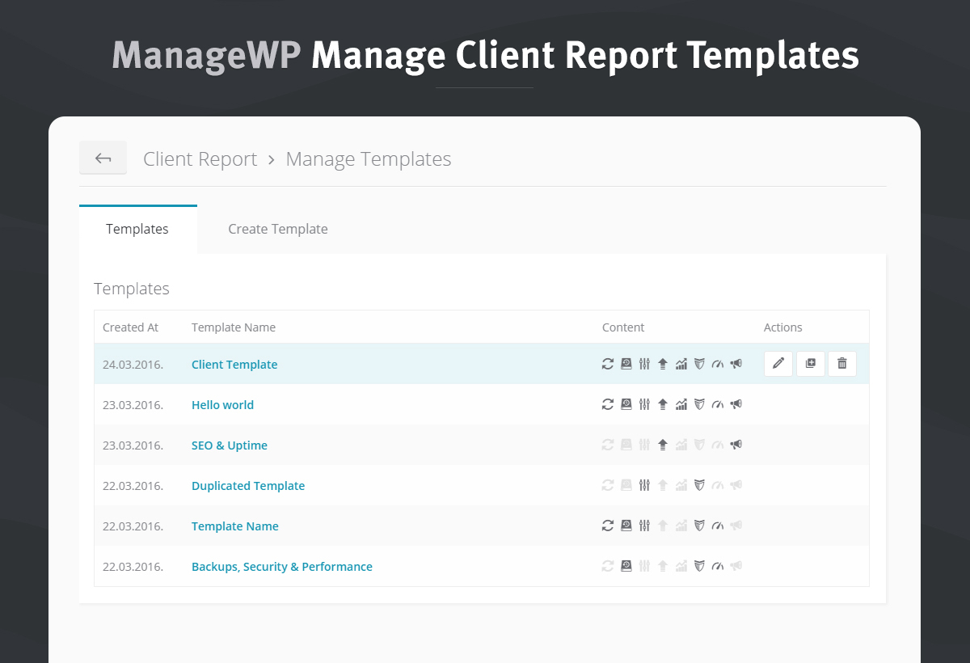Select the Templates tab

pyautogui.click(x=137, y=229)
